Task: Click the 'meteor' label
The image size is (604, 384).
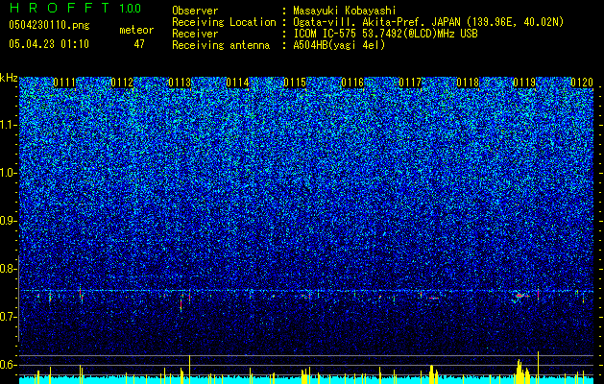Action: coord(136,30)
